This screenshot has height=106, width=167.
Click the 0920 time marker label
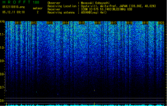click(x=161, y=23)
